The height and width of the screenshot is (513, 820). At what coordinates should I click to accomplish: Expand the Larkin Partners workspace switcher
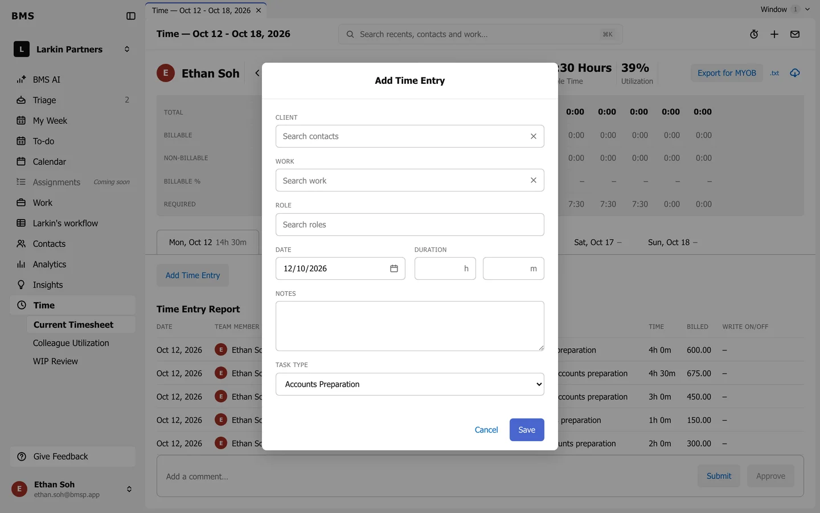tap(72, 50)
